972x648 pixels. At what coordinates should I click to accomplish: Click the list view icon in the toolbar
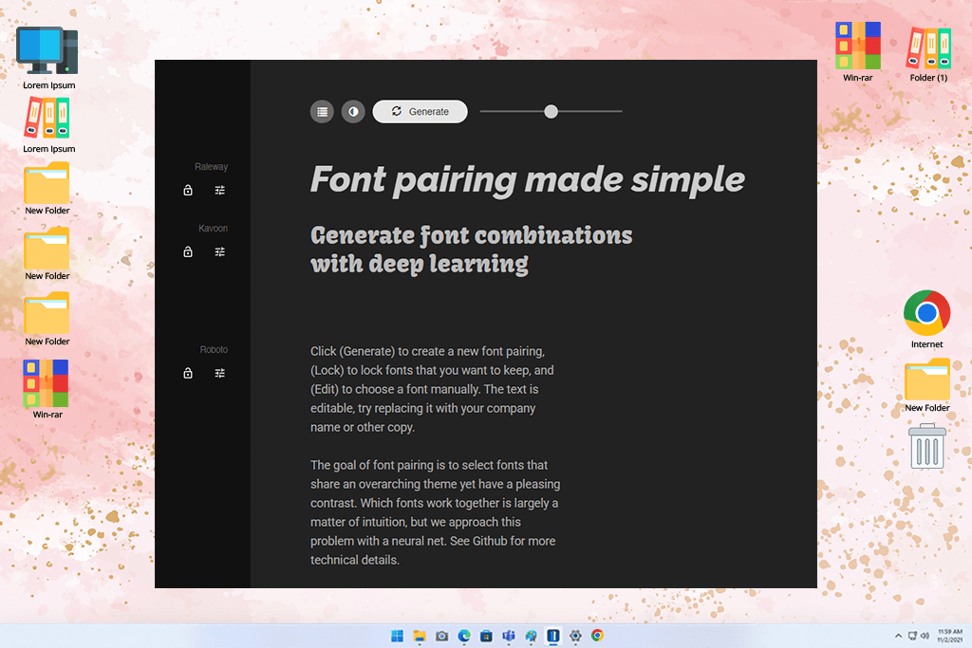pyautogui.click(x=322, y=112)
